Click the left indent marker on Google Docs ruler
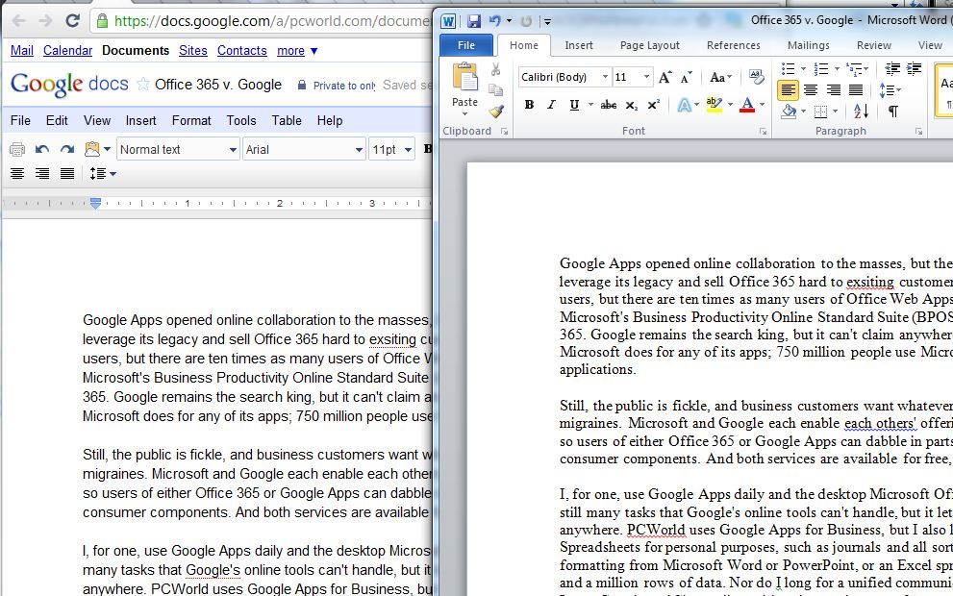This screenshot has height=596, width=953. (x=95, y=204)
